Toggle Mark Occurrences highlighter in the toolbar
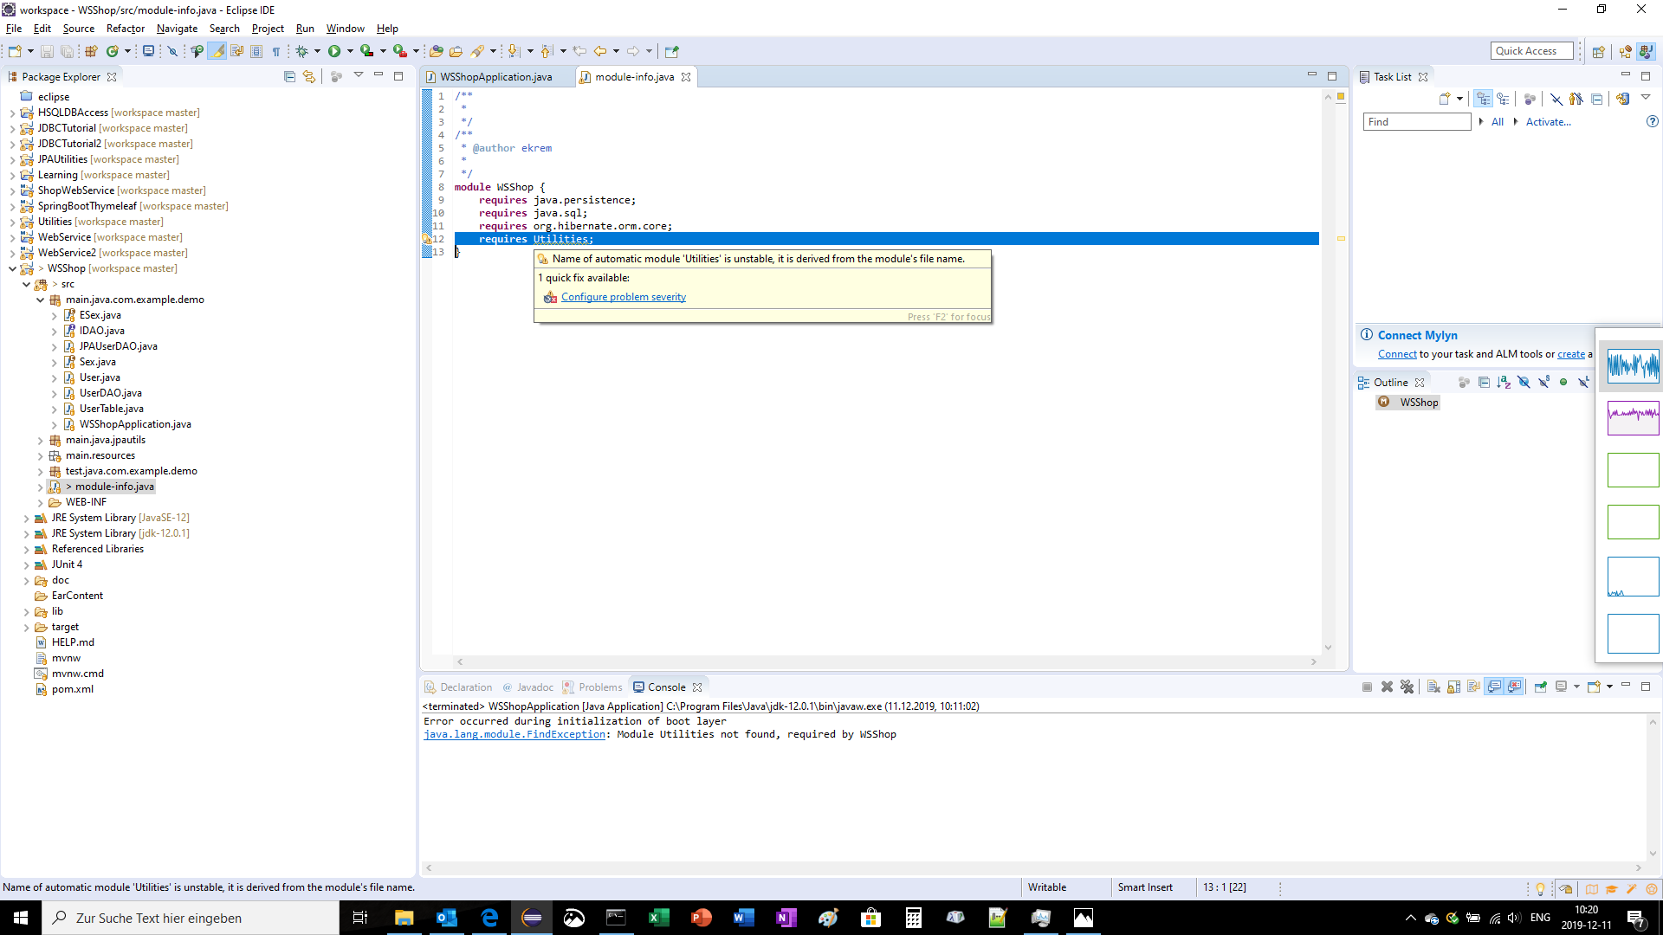This screenshot has width=1663, height=935. [x=217, y=50]
